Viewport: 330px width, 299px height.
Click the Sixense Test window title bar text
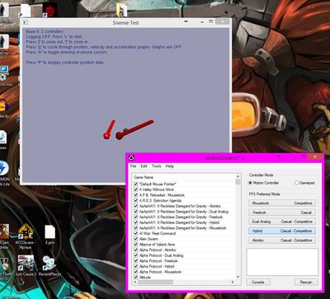point(125,23)
